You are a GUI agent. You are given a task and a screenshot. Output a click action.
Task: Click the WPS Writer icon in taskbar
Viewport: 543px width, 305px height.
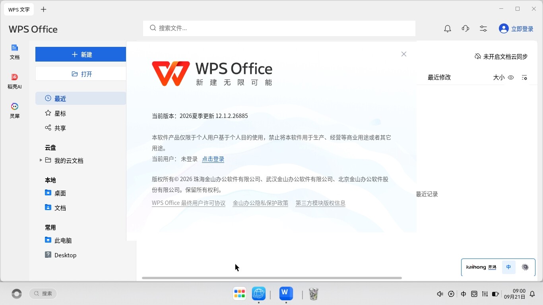tap(286, 293)
